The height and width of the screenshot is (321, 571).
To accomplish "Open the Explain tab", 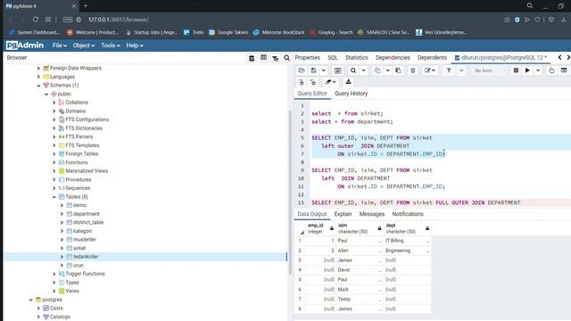I will [x=343, y=214].
